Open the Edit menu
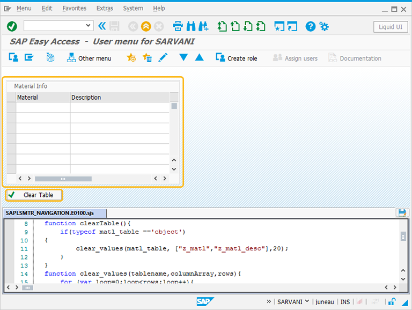 [x=47, y=9]
